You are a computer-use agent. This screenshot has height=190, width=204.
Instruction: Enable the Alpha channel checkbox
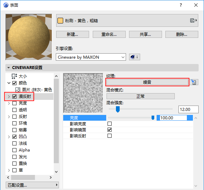click(14, 150)
